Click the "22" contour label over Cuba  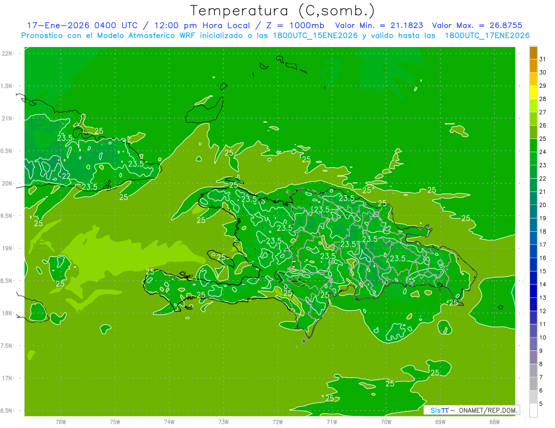tap(66, 176)
